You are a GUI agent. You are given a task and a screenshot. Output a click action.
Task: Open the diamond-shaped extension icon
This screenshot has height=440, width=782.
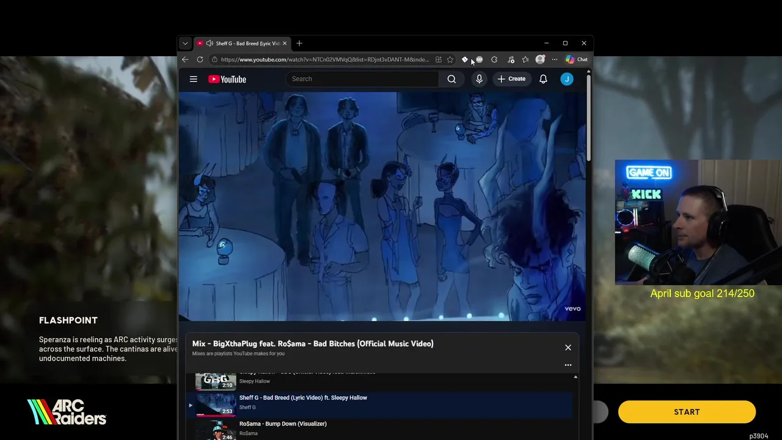[x=465, y=59]
